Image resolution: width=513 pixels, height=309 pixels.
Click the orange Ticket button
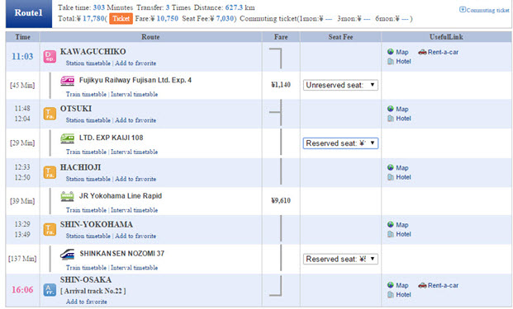[121, 19]
